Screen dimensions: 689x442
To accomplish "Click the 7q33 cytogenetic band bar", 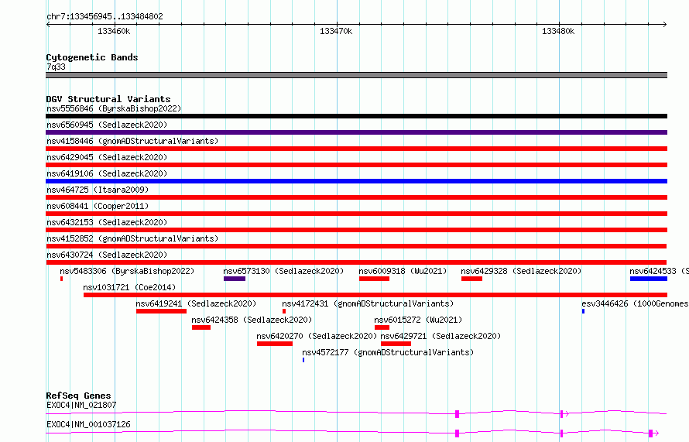I will click(x=356, y=75).
